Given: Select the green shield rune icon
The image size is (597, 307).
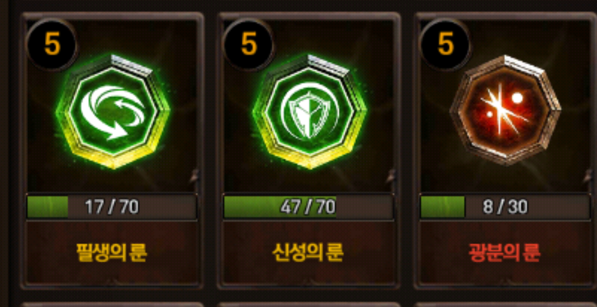Looking at the screenshot, I should point(310,111).
